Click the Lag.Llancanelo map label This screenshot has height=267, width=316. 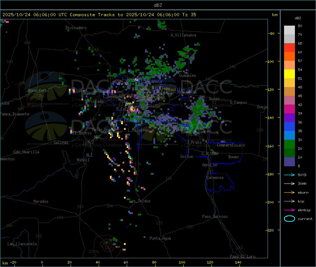pos(22,244)
